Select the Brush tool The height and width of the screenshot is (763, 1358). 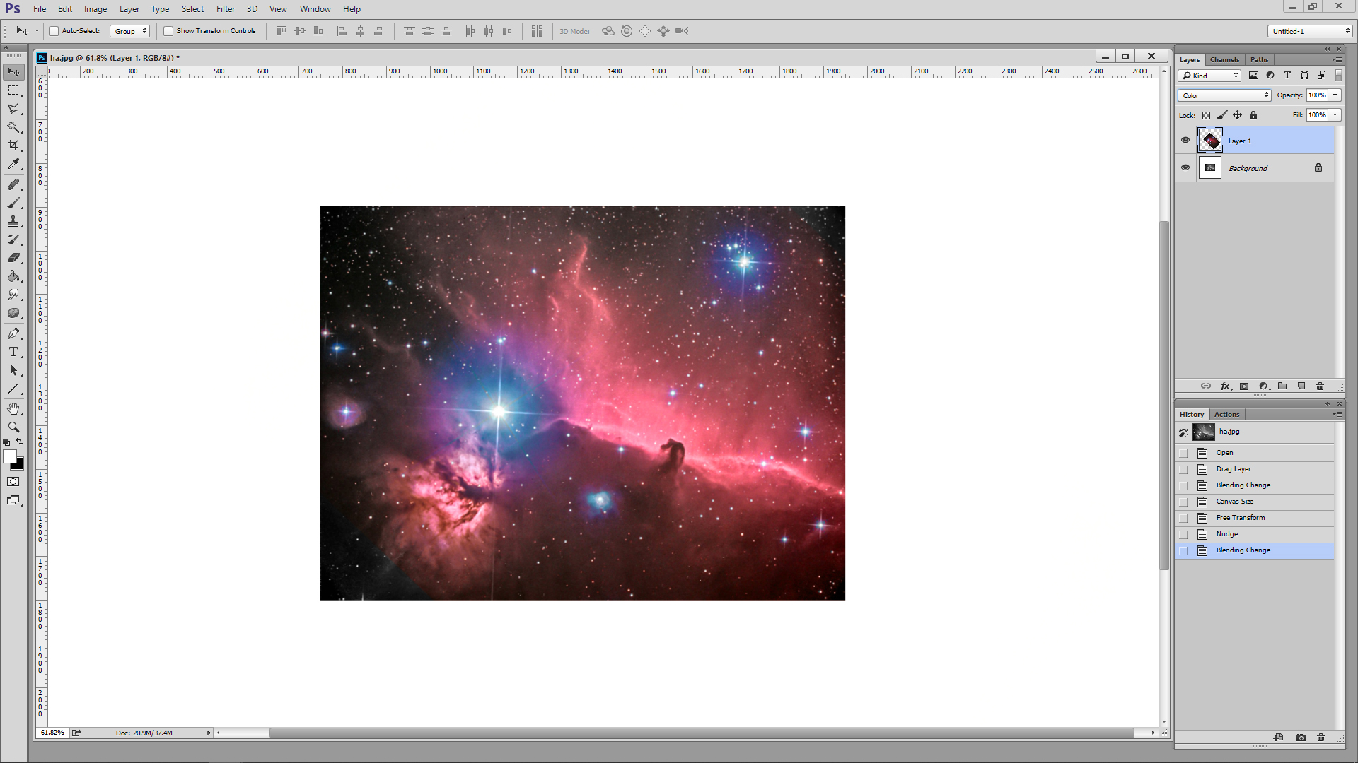13,203
